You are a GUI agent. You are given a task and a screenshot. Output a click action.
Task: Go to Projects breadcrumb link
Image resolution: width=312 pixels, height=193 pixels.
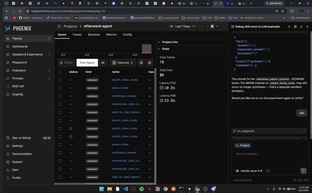(70, 26)
